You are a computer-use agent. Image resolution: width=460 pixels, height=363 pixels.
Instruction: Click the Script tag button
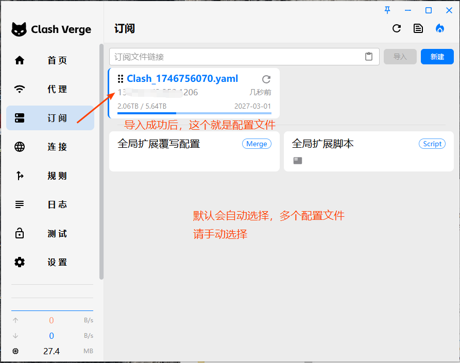tap(432, 144)
